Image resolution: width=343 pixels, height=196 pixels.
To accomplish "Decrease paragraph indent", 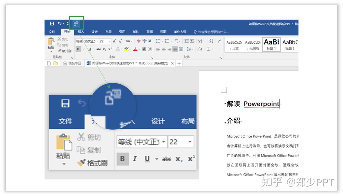I will [x=186, y=41].
